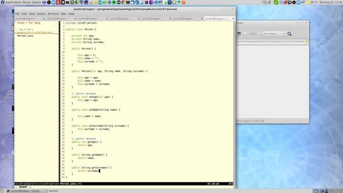Click the 'private int age;' line
This screenshot has height=193, width=343.
(83, 36)
